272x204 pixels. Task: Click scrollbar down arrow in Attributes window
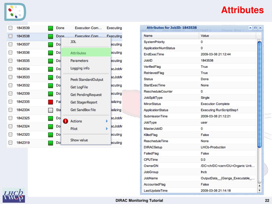click(259, 190)
